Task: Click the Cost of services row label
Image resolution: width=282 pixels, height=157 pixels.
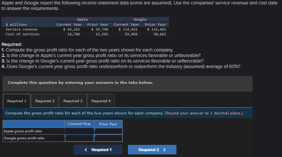Action: (x=22, y=34)
